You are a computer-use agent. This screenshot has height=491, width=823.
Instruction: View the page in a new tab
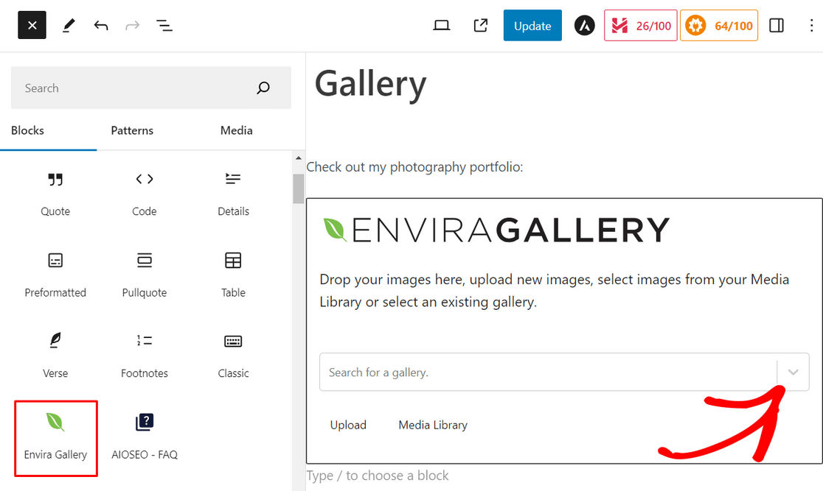tap(480, 25)
